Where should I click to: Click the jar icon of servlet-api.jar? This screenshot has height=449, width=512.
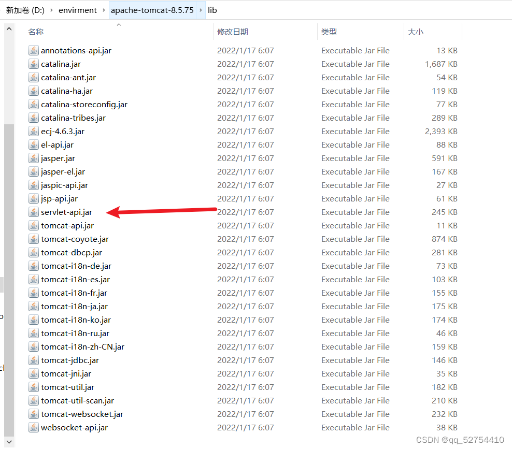(33, 212)
